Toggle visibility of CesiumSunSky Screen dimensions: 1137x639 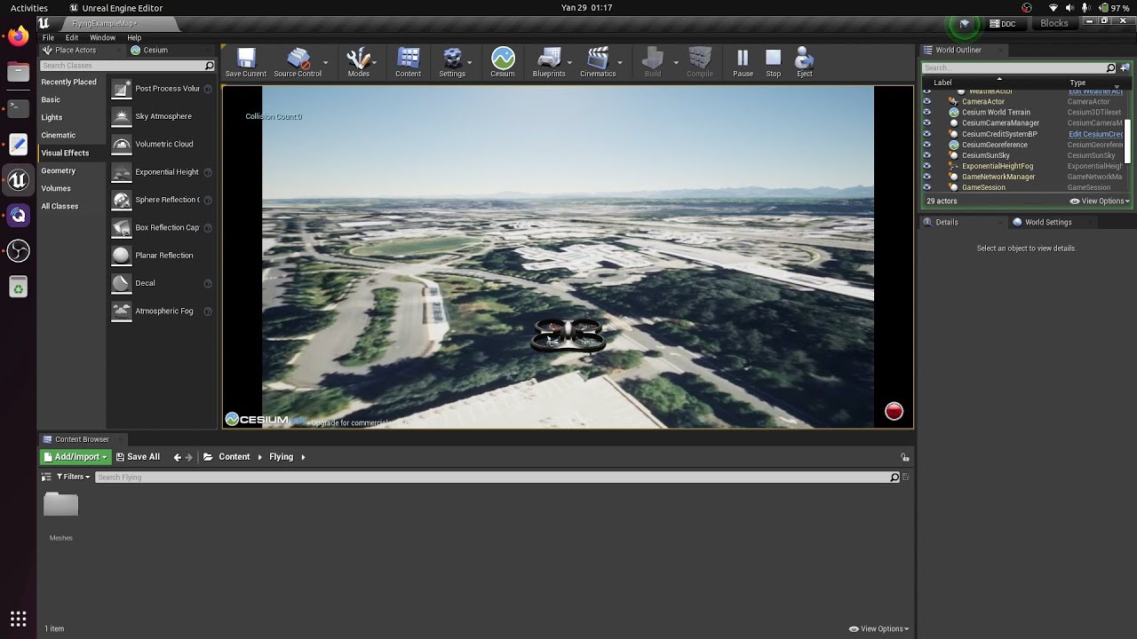coord(926,155)
